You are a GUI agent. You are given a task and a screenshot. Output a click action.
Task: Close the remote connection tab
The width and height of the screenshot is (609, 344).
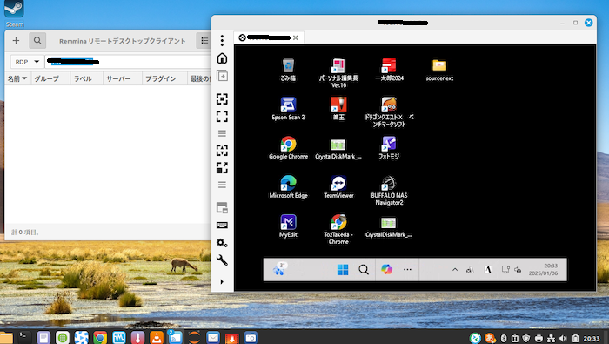pyautogui.click(x=296, y=37)
